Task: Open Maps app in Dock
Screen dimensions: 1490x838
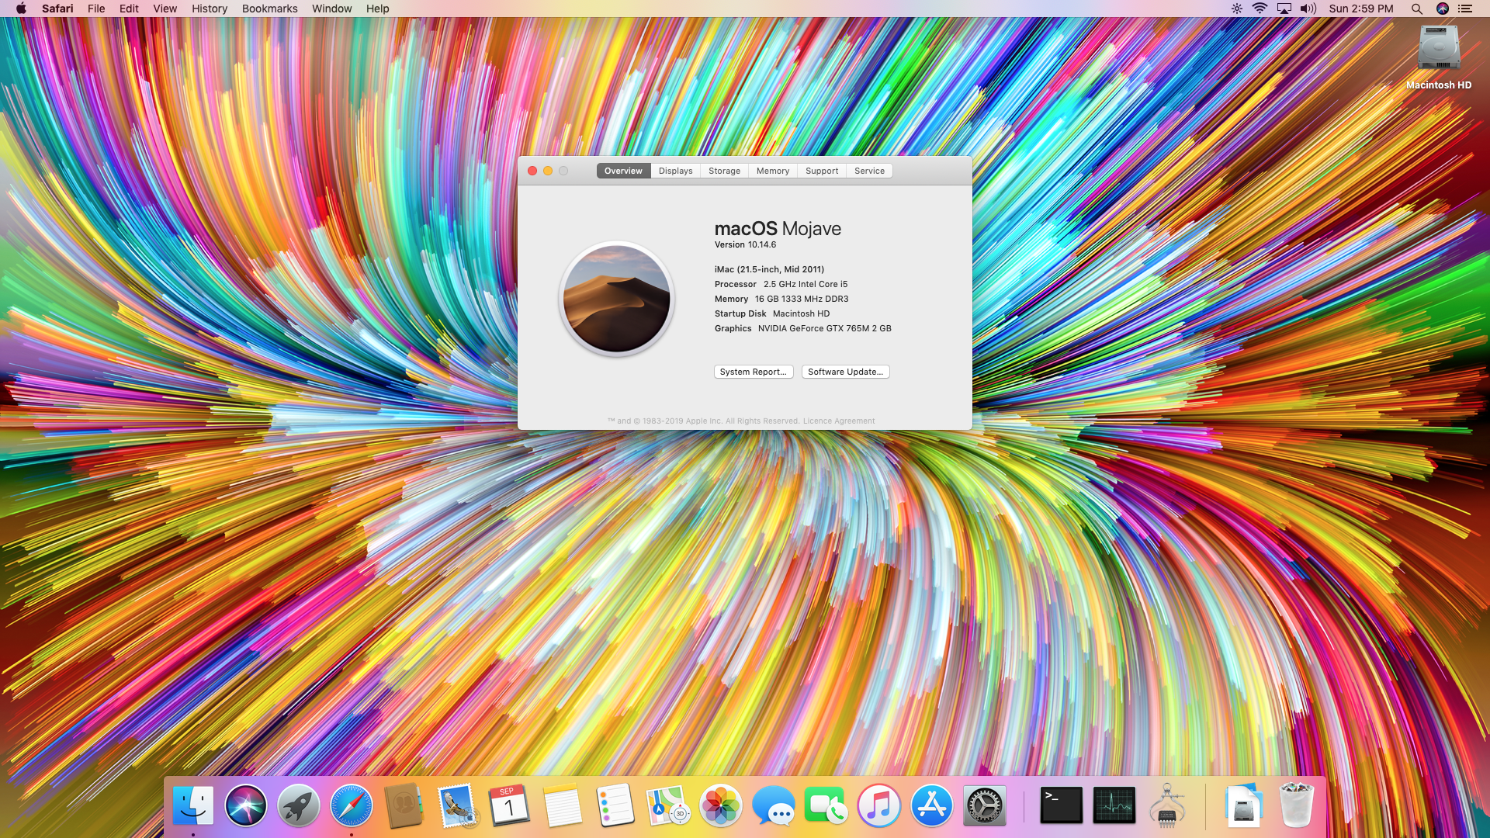Action: (668, 805)
